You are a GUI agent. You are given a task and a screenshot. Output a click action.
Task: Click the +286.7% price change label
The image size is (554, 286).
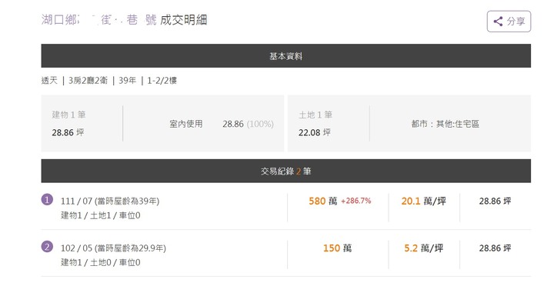point(355,201)
